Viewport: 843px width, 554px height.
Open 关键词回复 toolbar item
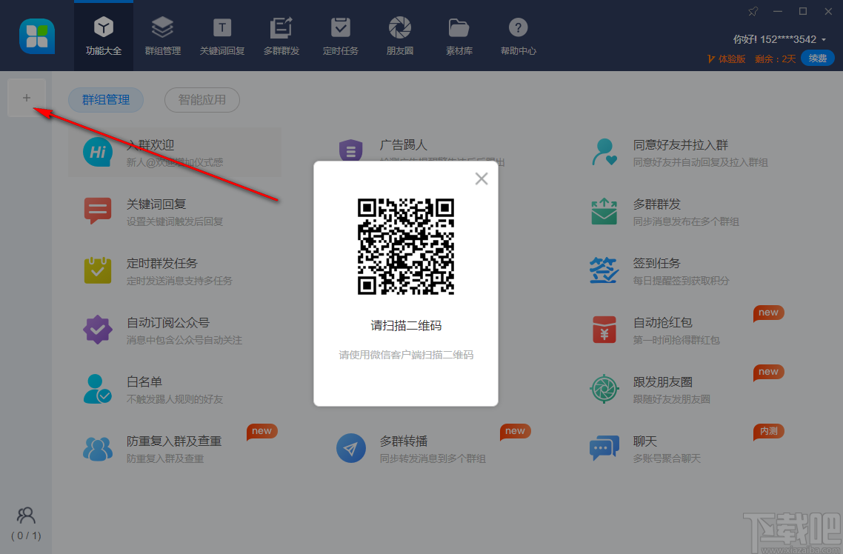point(222,36)
